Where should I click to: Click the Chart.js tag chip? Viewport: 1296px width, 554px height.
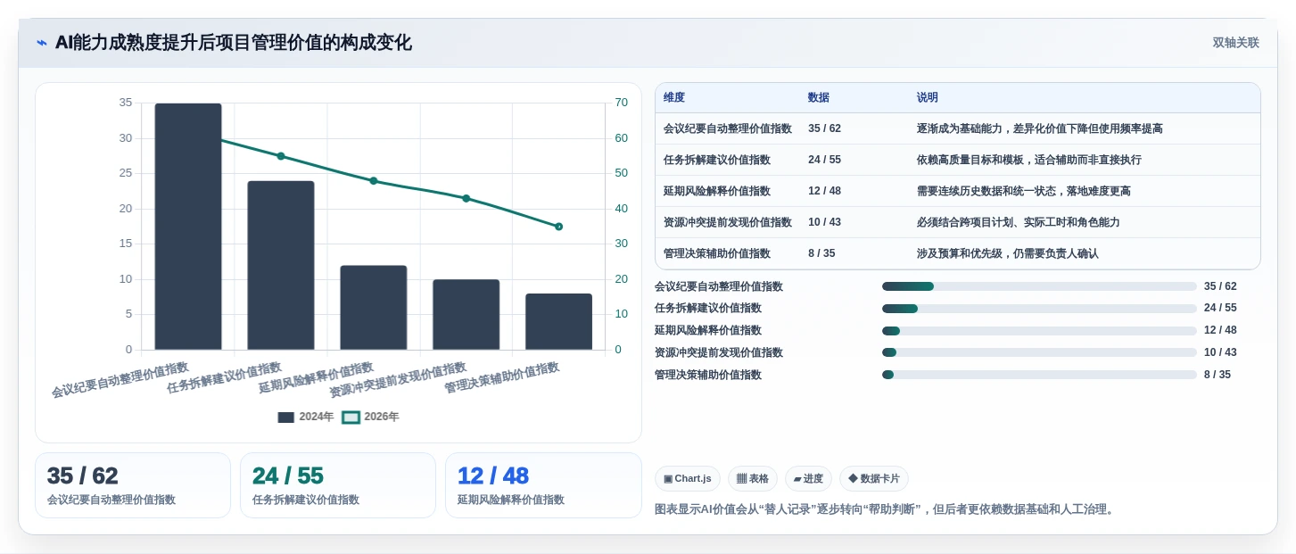coord(688,479)
